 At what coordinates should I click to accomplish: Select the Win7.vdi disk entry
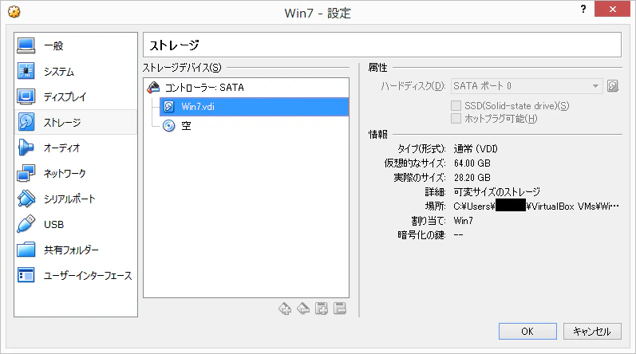[254, 107]
